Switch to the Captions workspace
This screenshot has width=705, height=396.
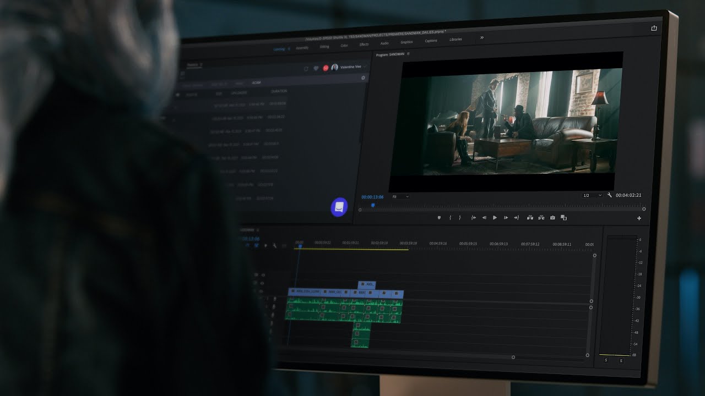coord(431,41)
